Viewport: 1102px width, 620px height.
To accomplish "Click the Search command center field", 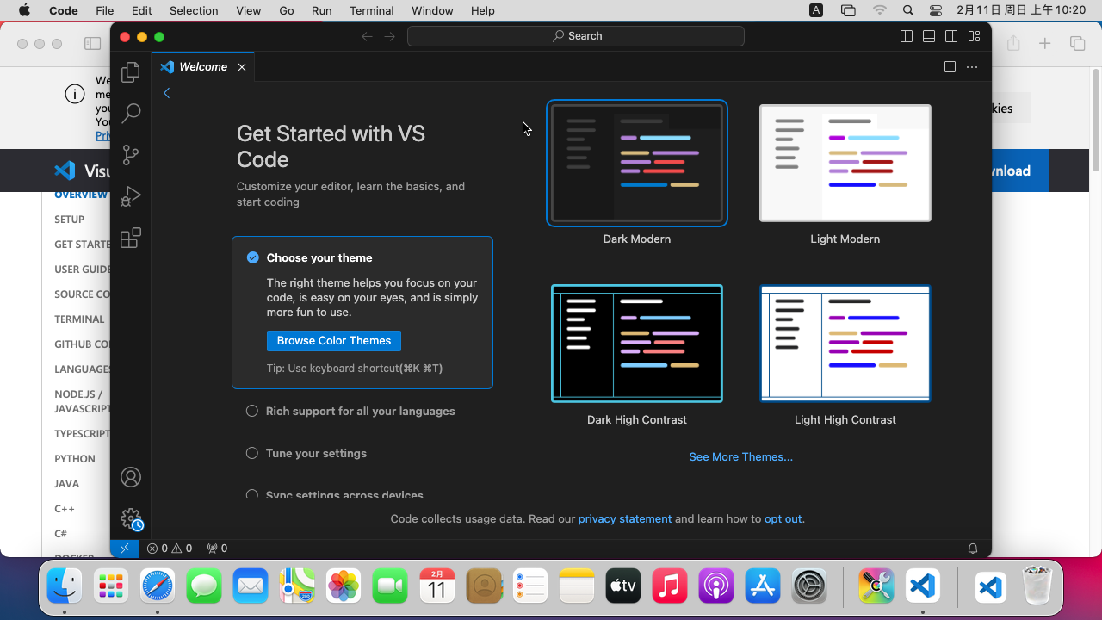I will tap(576, 36).
